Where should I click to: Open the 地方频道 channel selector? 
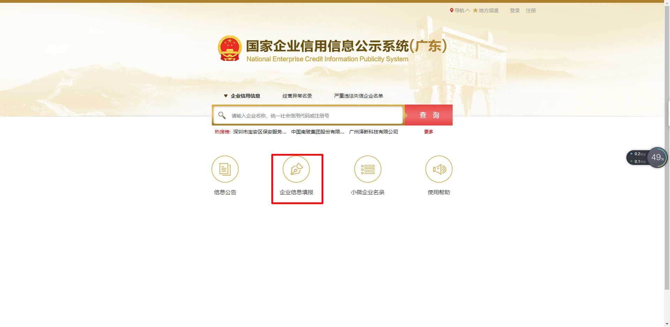pos(488,10)
